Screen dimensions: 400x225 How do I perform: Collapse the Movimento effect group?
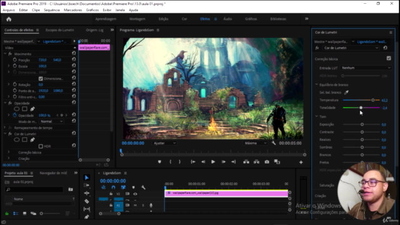click(5, 54)
